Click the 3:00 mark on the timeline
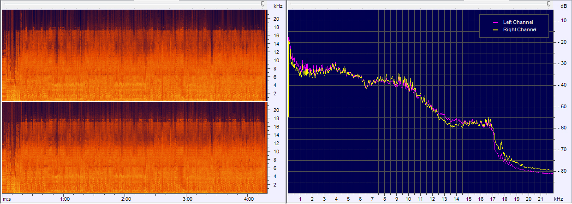Image resolution: width=572 pixels, height=204 pixels. coord(187,199)
